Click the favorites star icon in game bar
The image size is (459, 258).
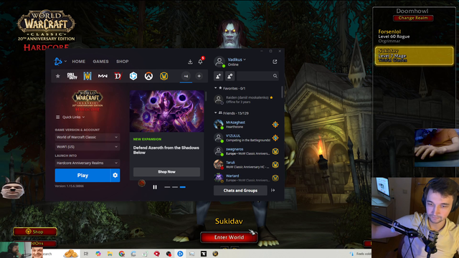(x=57, y=76)
